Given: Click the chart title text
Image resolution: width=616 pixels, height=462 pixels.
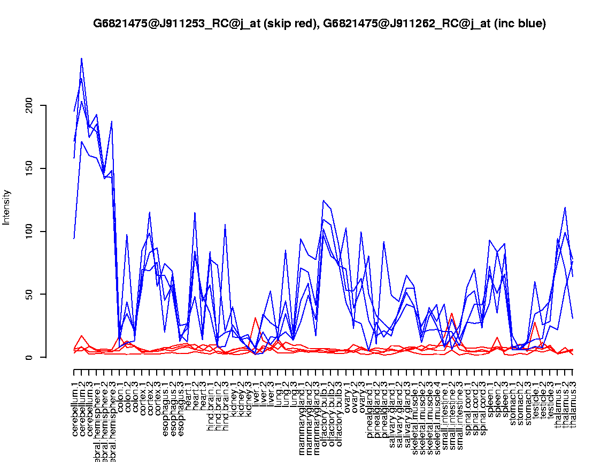Looking at the screenshot, I should pyautogui.click(x=319, y=24).
